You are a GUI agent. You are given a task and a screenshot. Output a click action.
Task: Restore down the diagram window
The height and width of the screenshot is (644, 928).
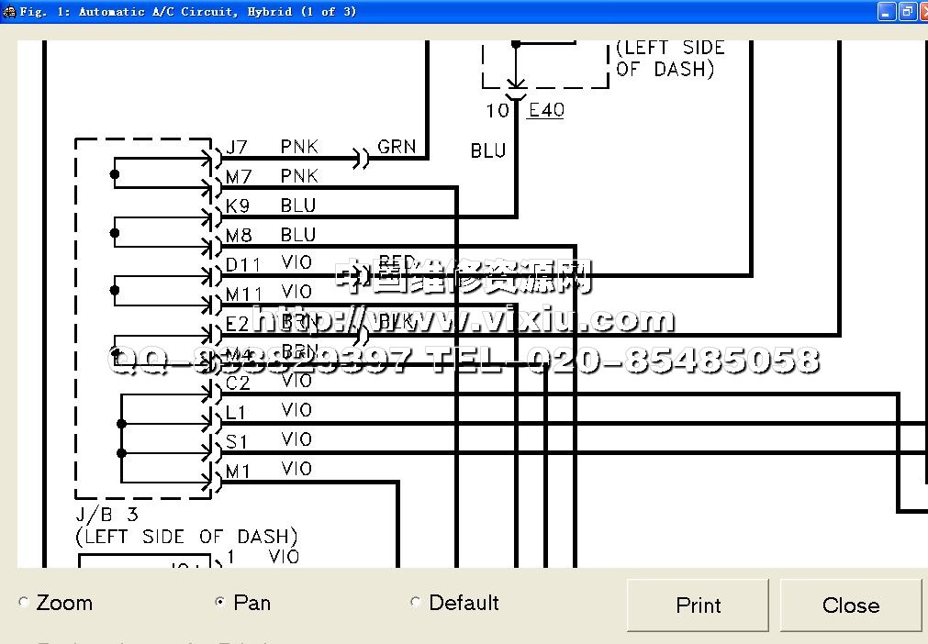coord(906,12)
